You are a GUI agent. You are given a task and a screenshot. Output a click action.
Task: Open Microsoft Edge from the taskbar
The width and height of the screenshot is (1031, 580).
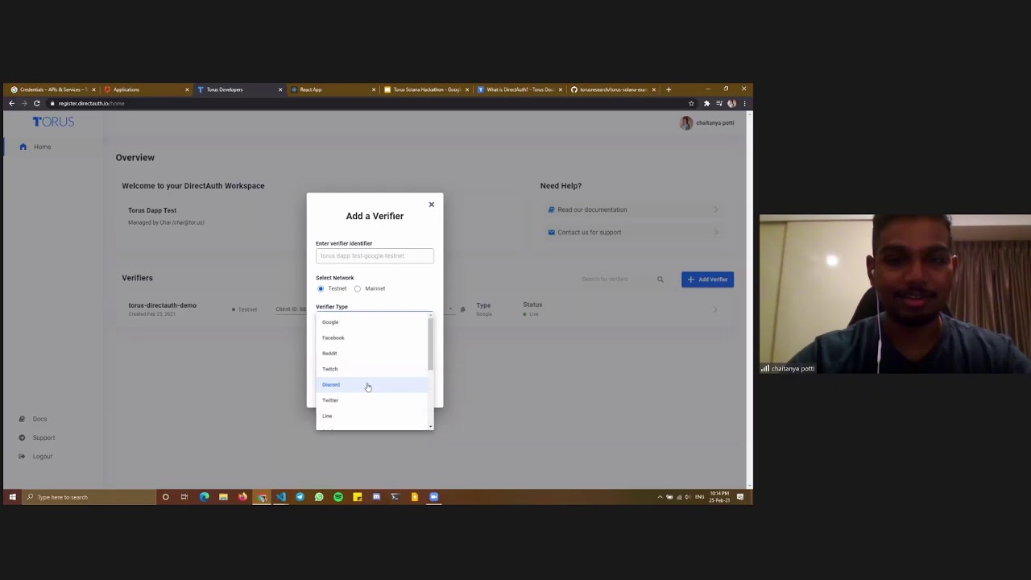tap(204, 497)
